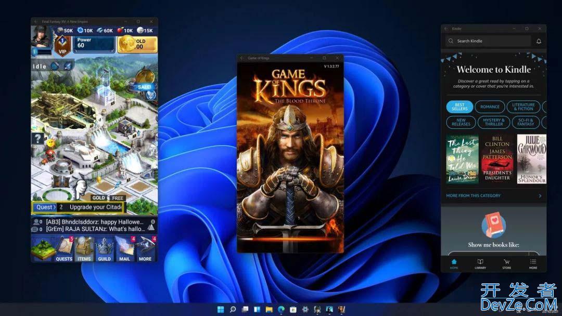Select LITERATURE & FICTION category chip

click(523, 107)
